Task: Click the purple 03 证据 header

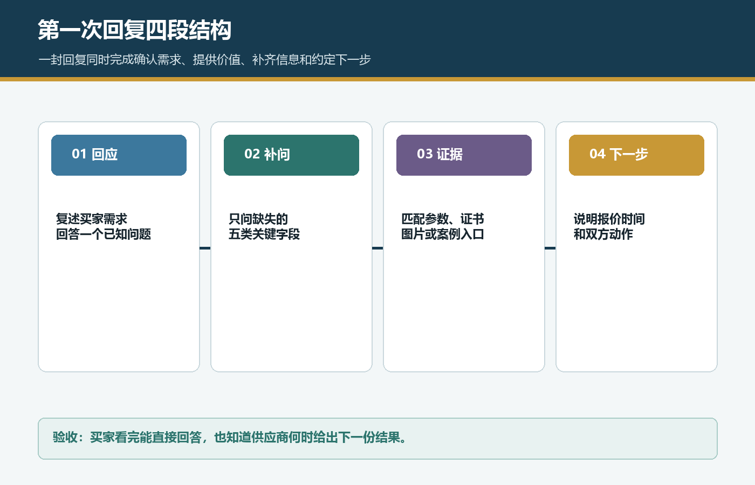Action: [x=464, y=155]
